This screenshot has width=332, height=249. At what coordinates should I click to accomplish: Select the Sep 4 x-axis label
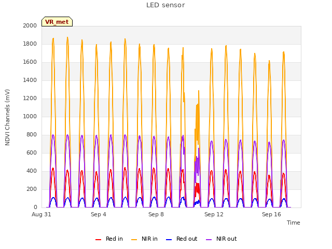point(99,214)
